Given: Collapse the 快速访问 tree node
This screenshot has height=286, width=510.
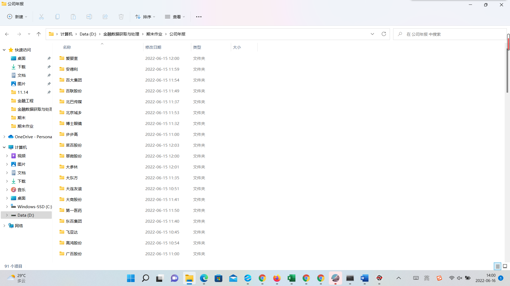Looking at the screenshot, I should point(4,50).
